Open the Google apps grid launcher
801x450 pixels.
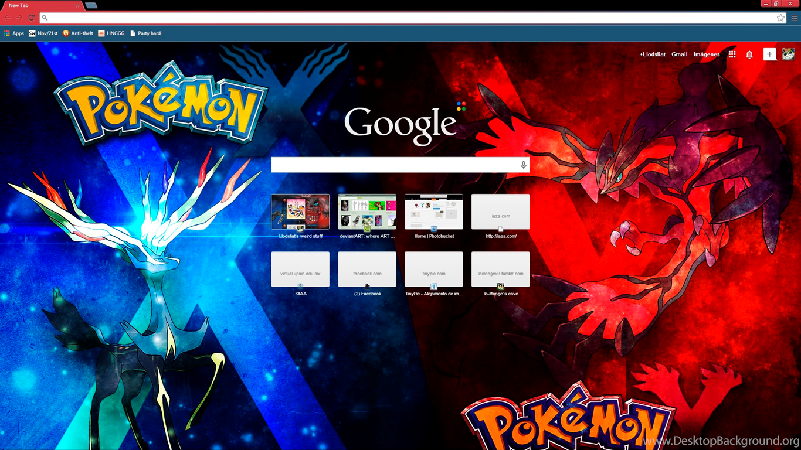point(732,54)
